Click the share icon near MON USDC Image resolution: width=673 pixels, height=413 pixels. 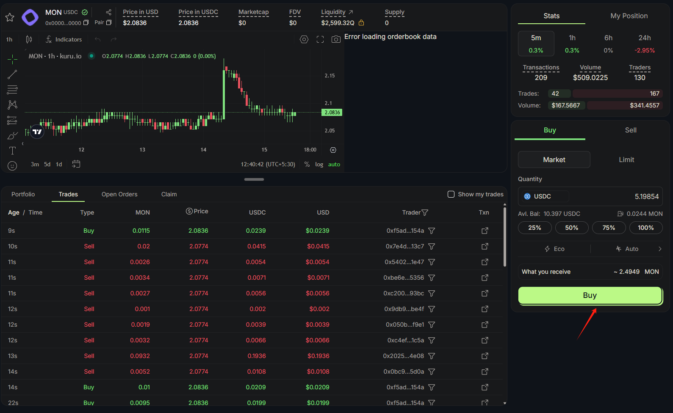pos(108,12)
